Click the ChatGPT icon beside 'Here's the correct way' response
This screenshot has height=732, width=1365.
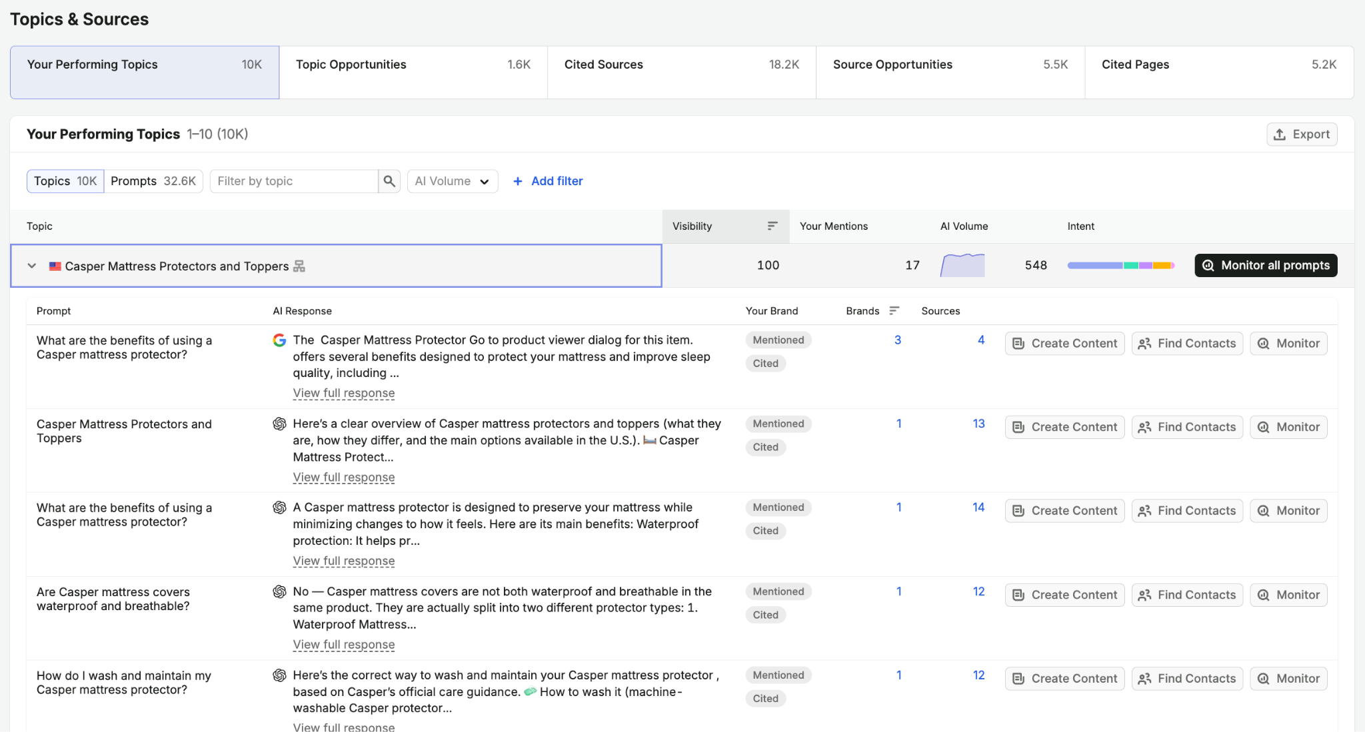tap(279, 675)
